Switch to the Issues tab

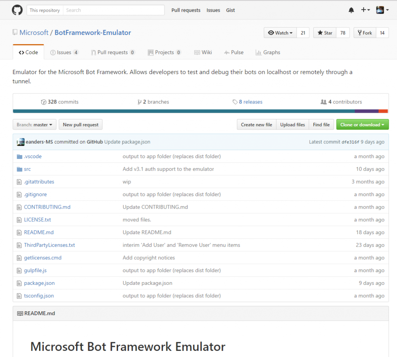coord(64,52)
